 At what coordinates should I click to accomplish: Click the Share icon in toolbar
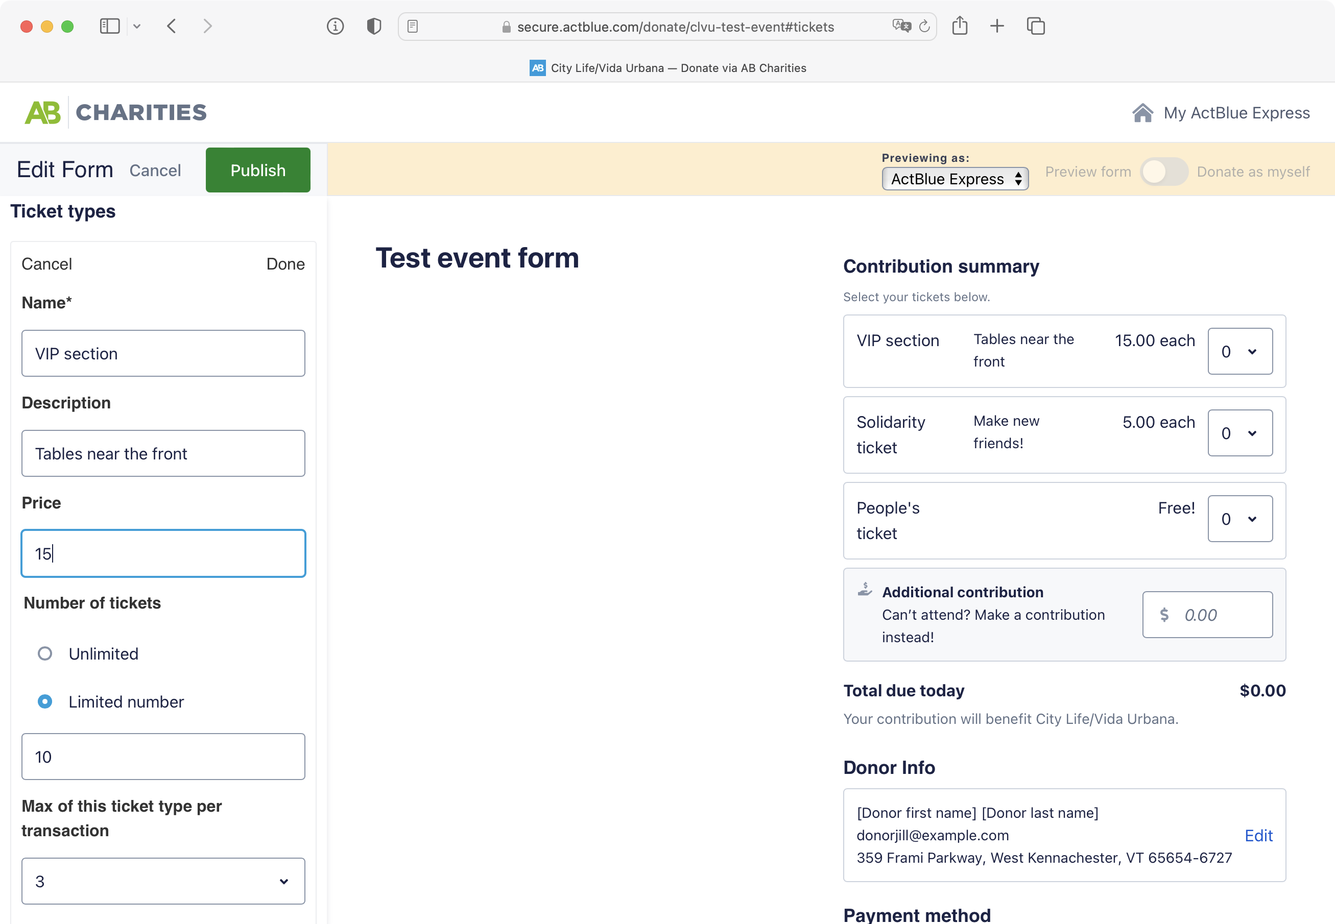960,26
